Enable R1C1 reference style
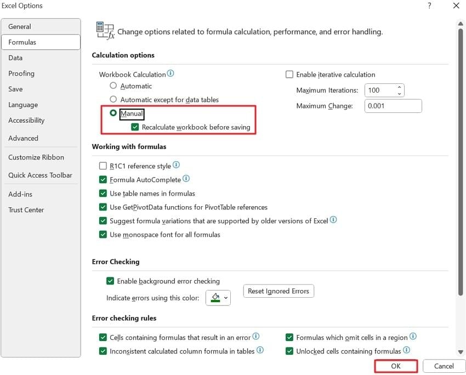The width and height of the screenshot is (466, 375). click(103, 166)
